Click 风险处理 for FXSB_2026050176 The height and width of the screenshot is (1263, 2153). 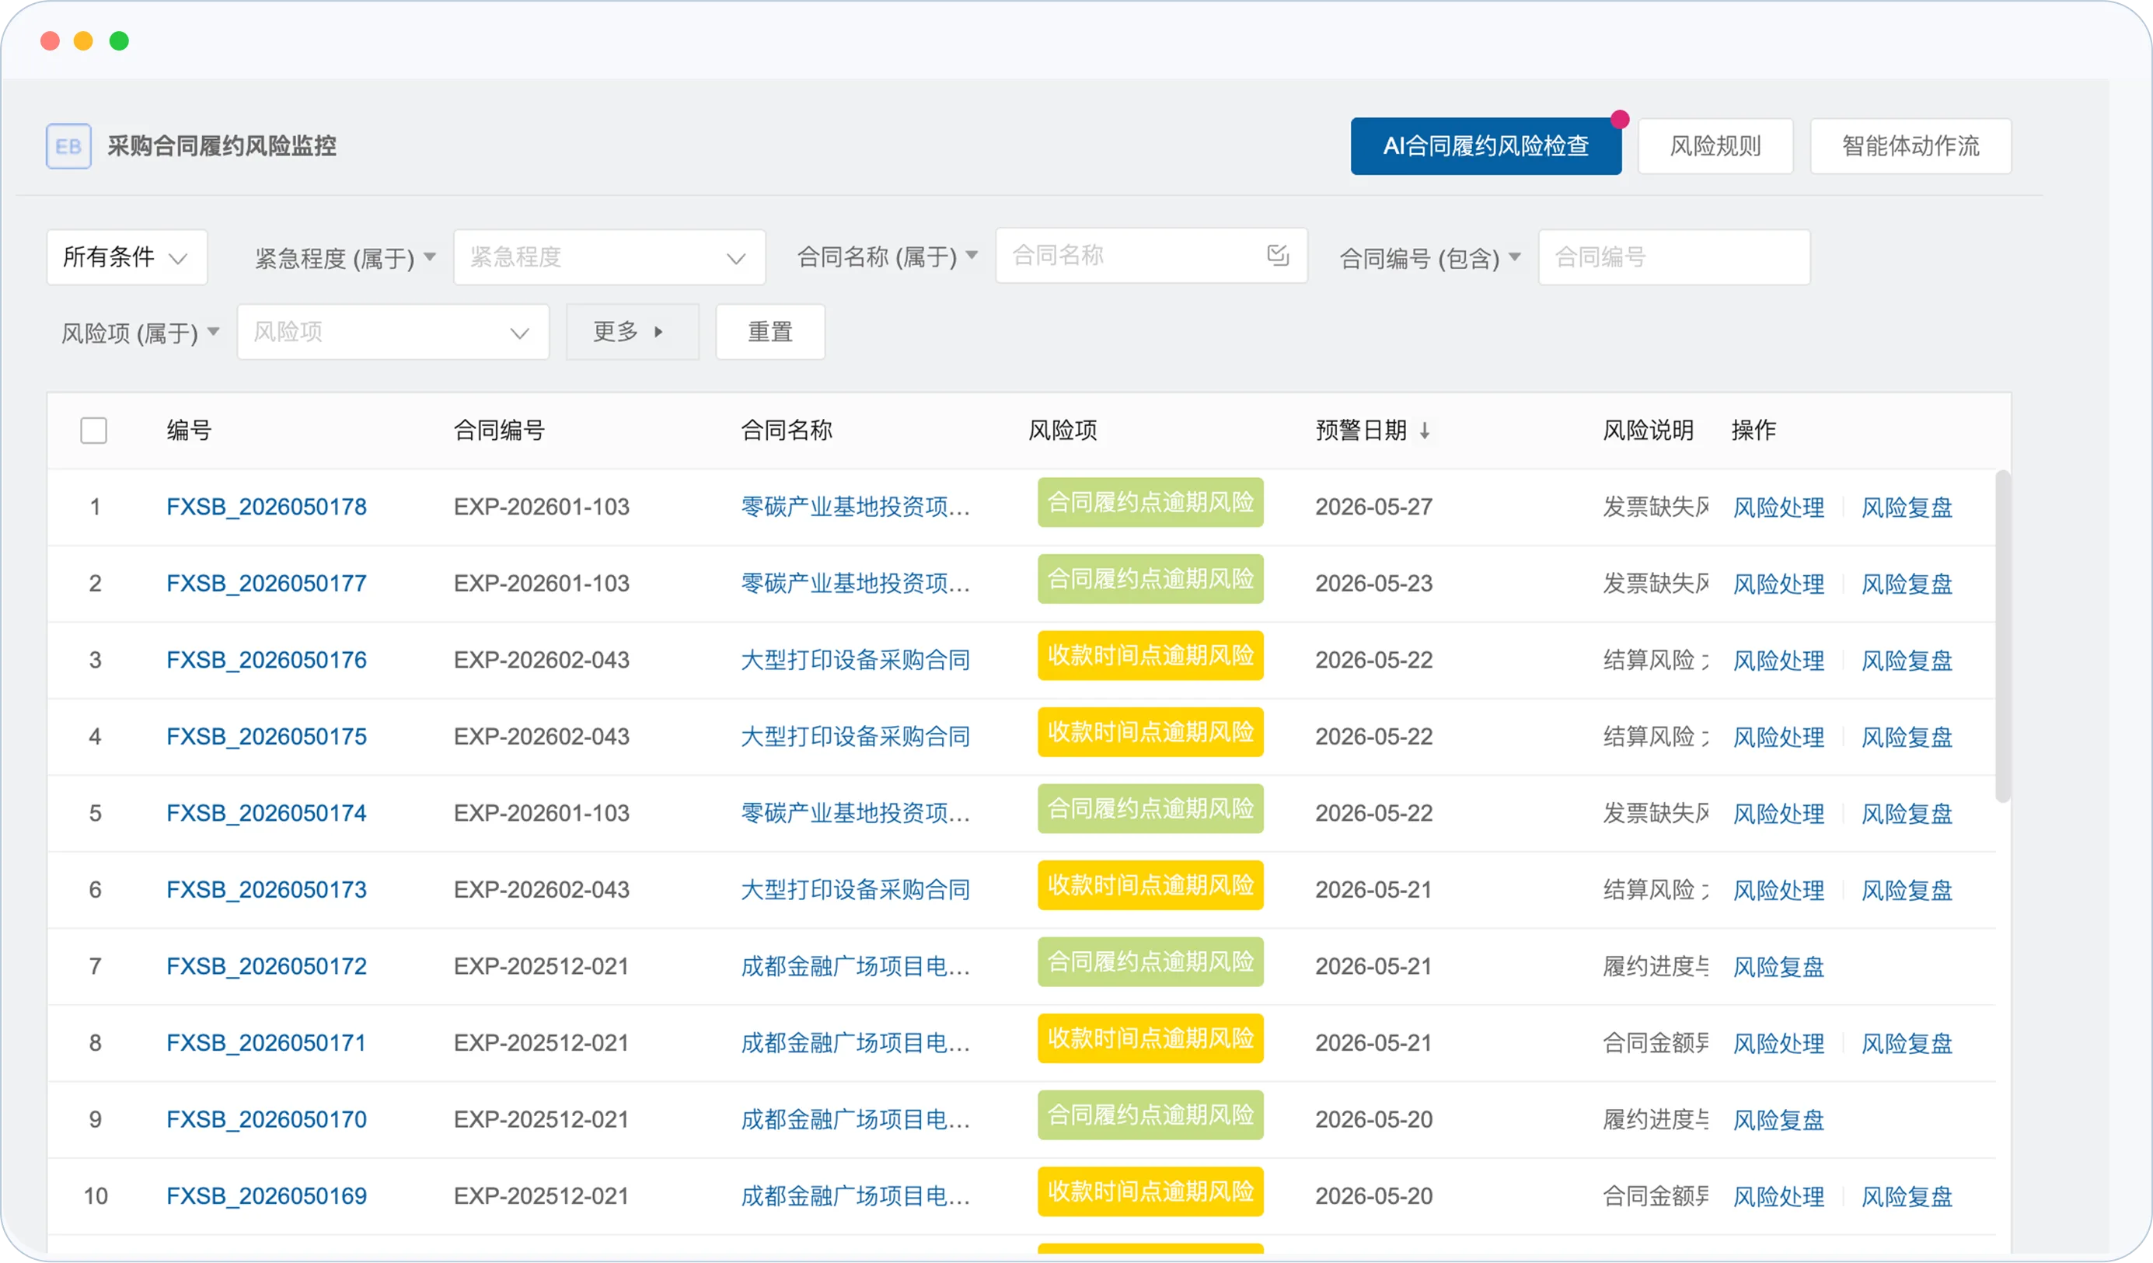tap(1779, 661)
